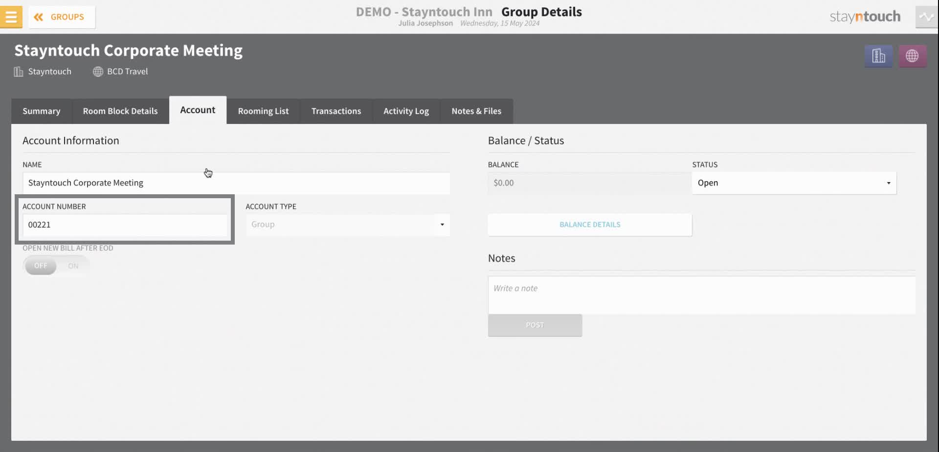939x452 pixels.
Task: Open the Room Block Details tab
Action: coord(120,111)
